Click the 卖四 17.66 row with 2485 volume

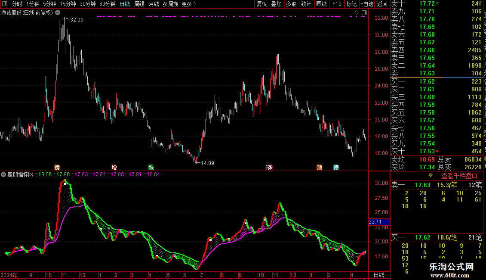coord(437,50)
